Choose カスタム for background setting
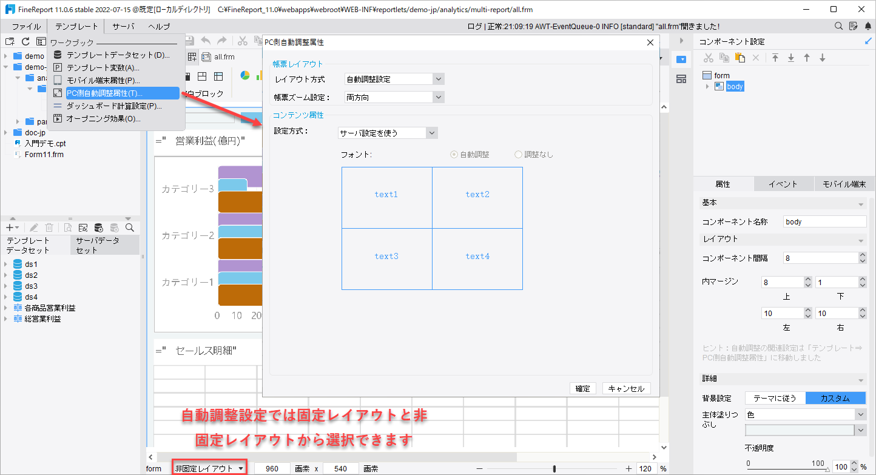This screenshot has height=475, width=876. (835, 398)
